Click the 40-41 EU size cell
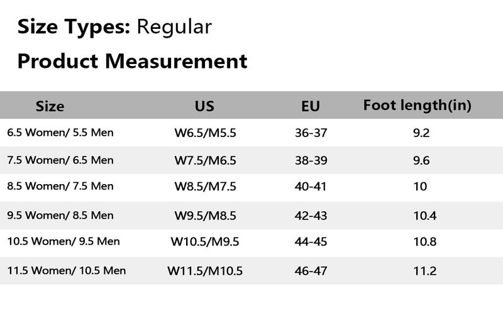 [311, 187]
